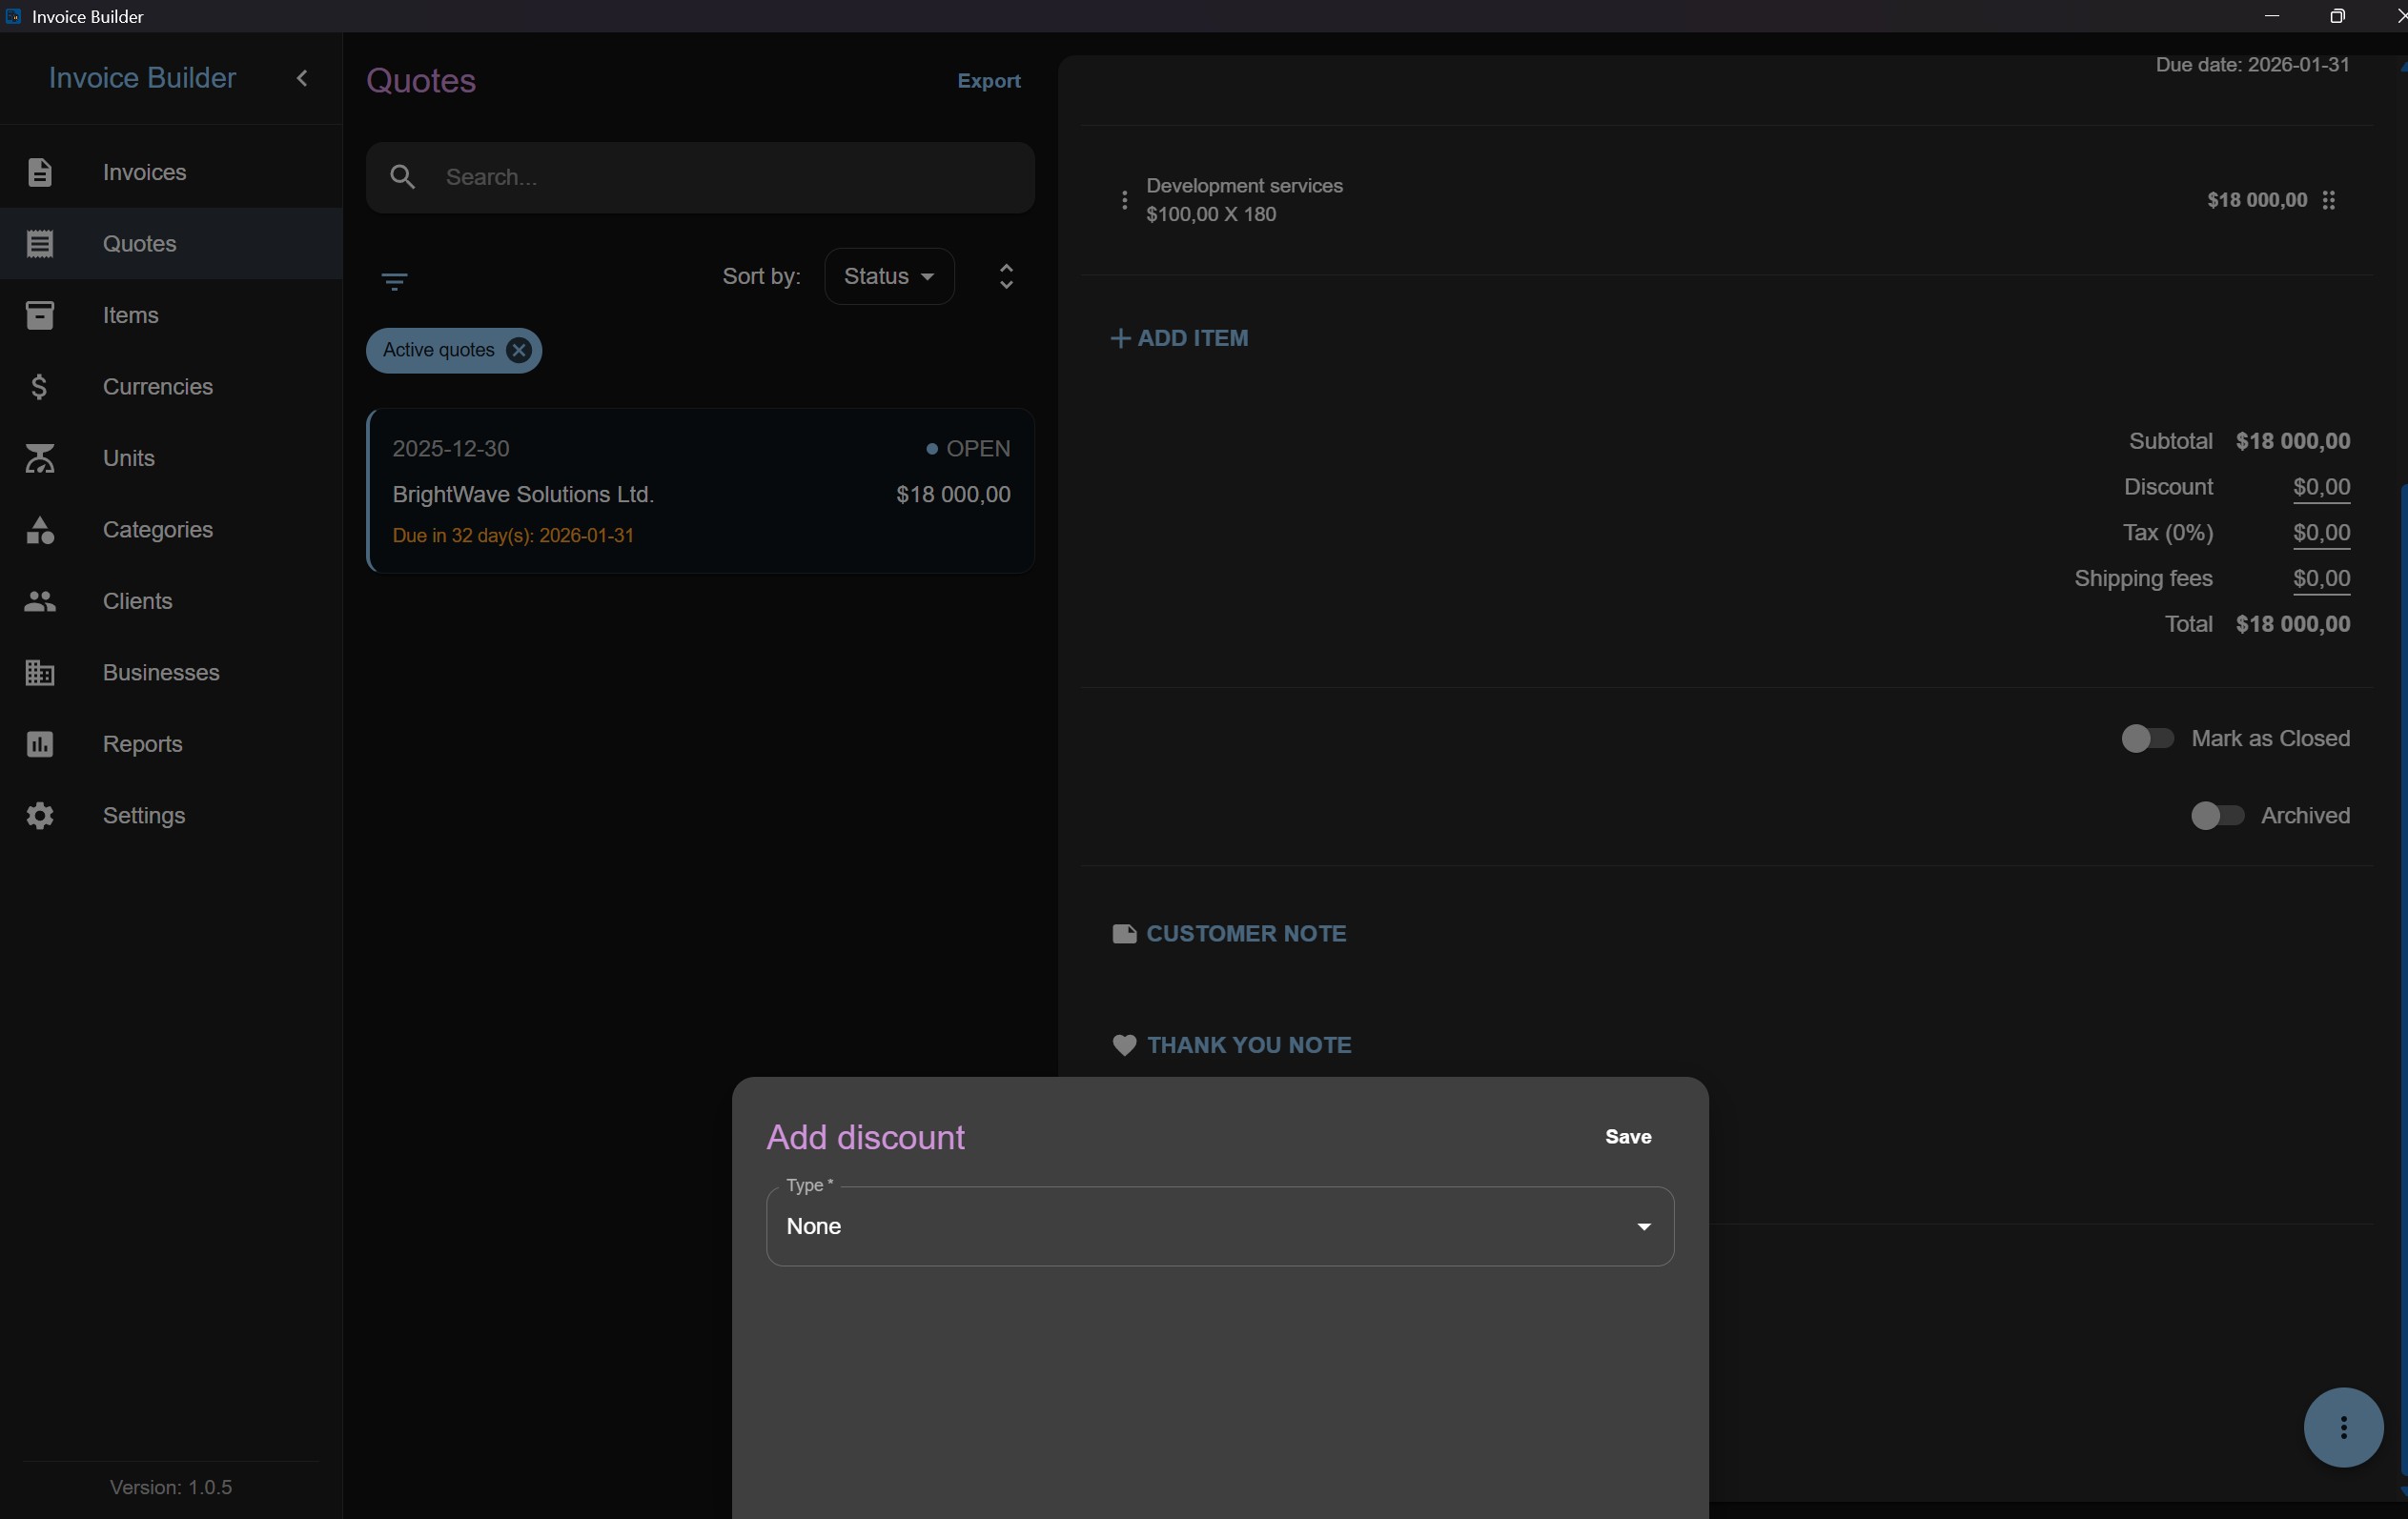The image size is (2408, 1519).
Task: Select Clients in the sidebar menu
Action: [171, 600]
